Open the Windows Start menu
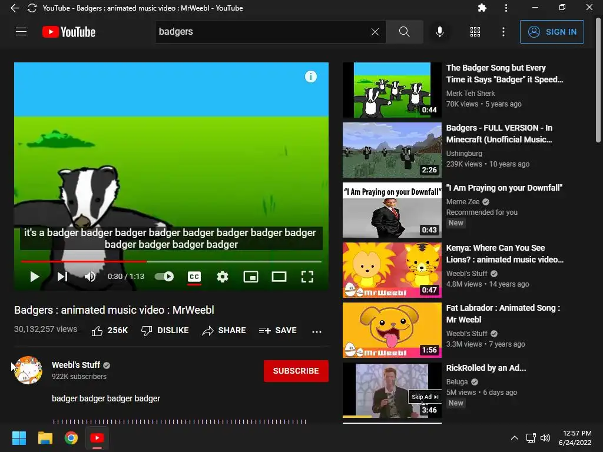The image size is (603, 452). click(x=19, y=438)
